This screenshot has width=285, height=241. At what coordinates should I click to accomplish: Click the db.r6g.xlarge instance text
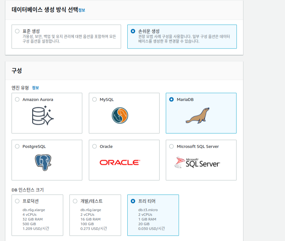[x=34, y=210]
